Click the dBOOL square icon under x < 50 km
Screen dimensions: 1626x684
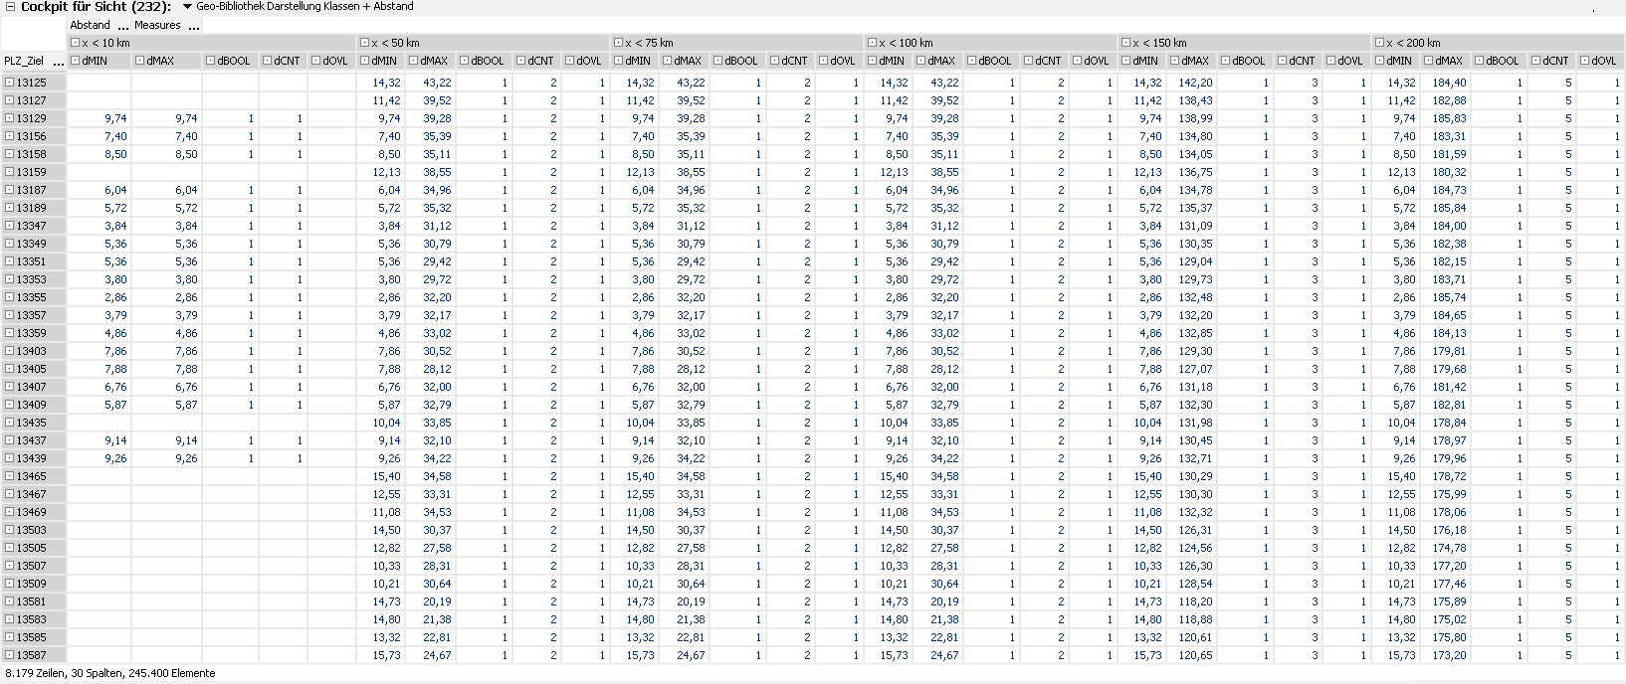[465, 61]
